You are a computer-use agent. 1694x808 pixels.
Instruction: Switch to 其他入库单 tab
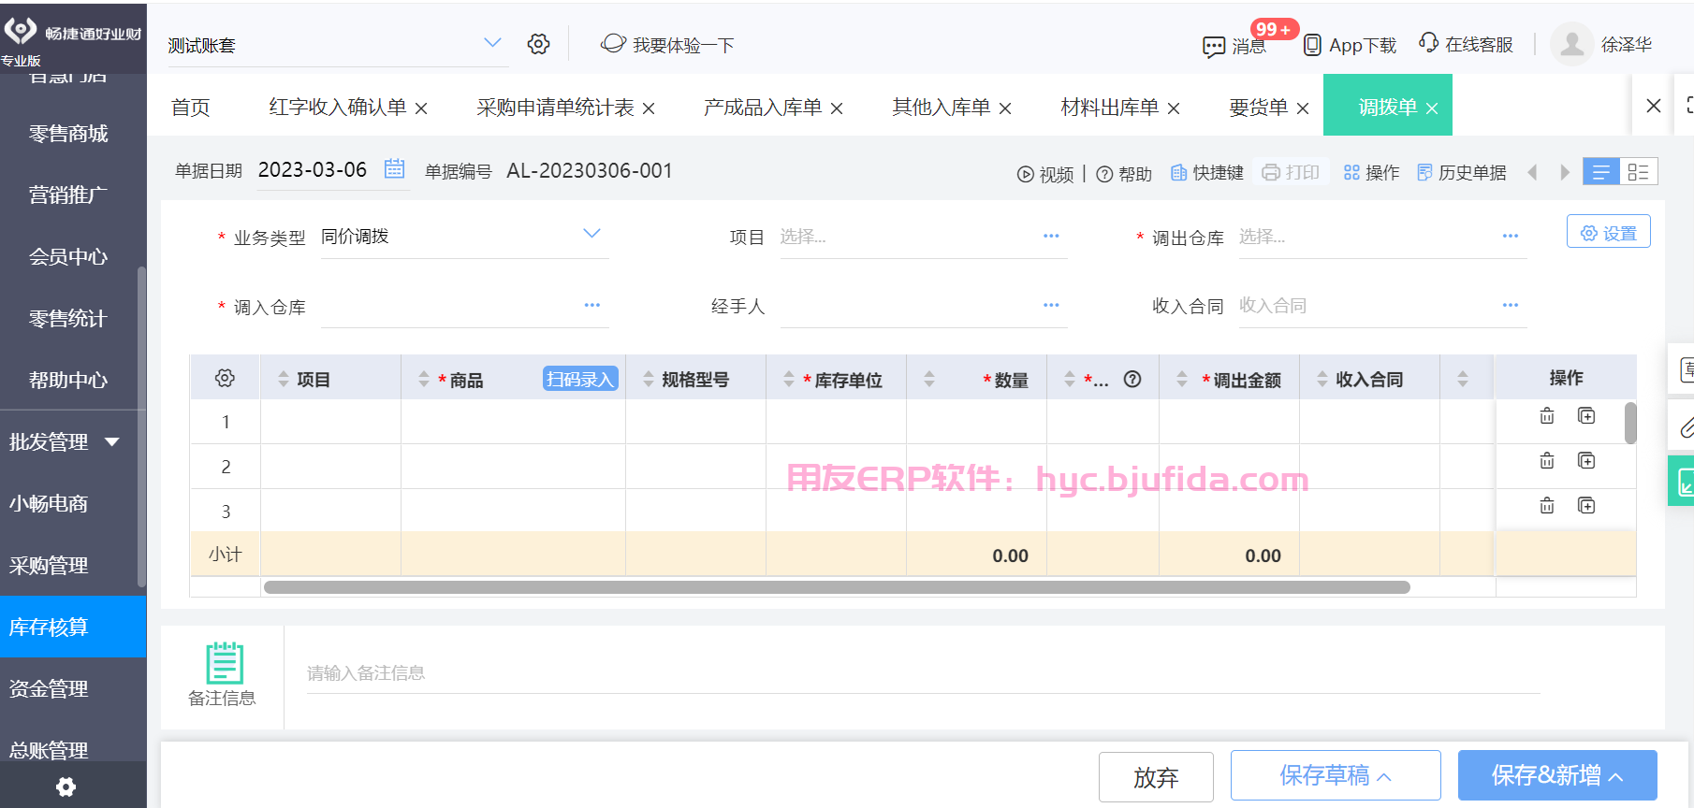(x=942, y=108)
